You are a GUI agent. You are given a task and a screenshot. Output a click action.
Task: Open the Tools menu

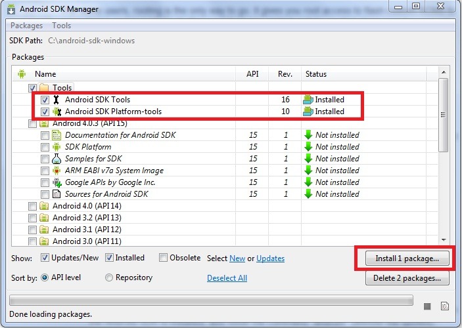62,26
